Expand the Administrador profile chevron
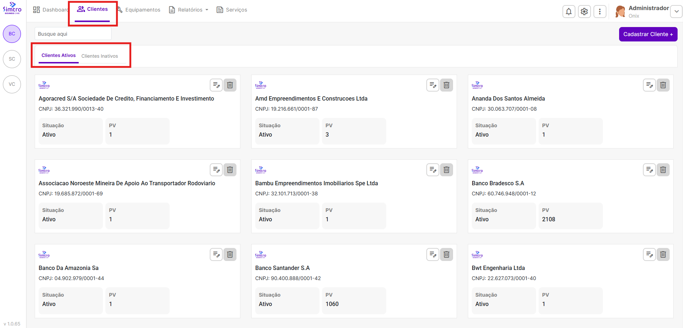683x328 pixels. (676, 12)
